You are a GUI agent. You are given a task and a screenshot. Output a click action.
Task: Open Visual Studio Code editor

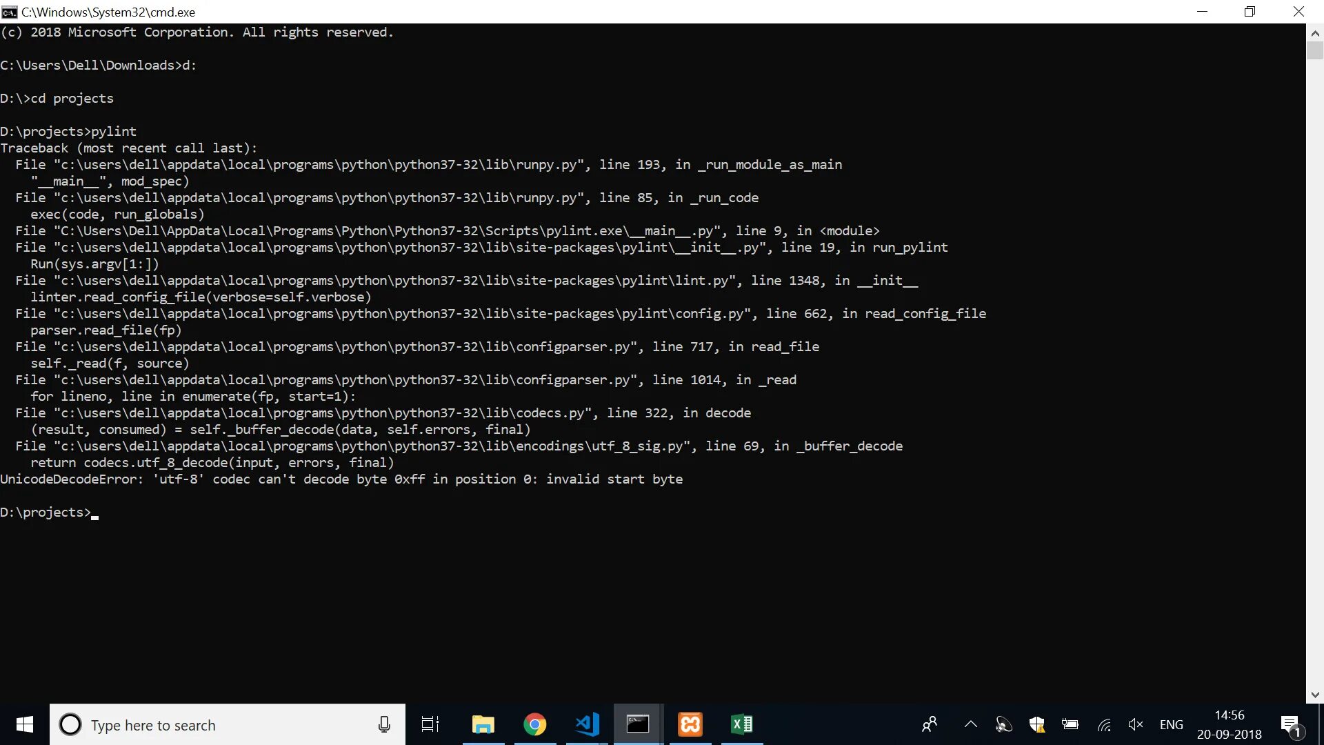pos(587,724)
